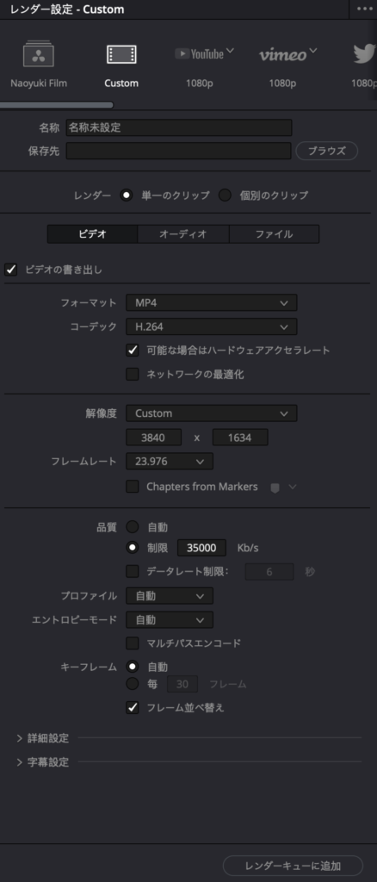Select the Custom filmstrip preset icon
Screen dimensions: 377x882
click(121, 54)
